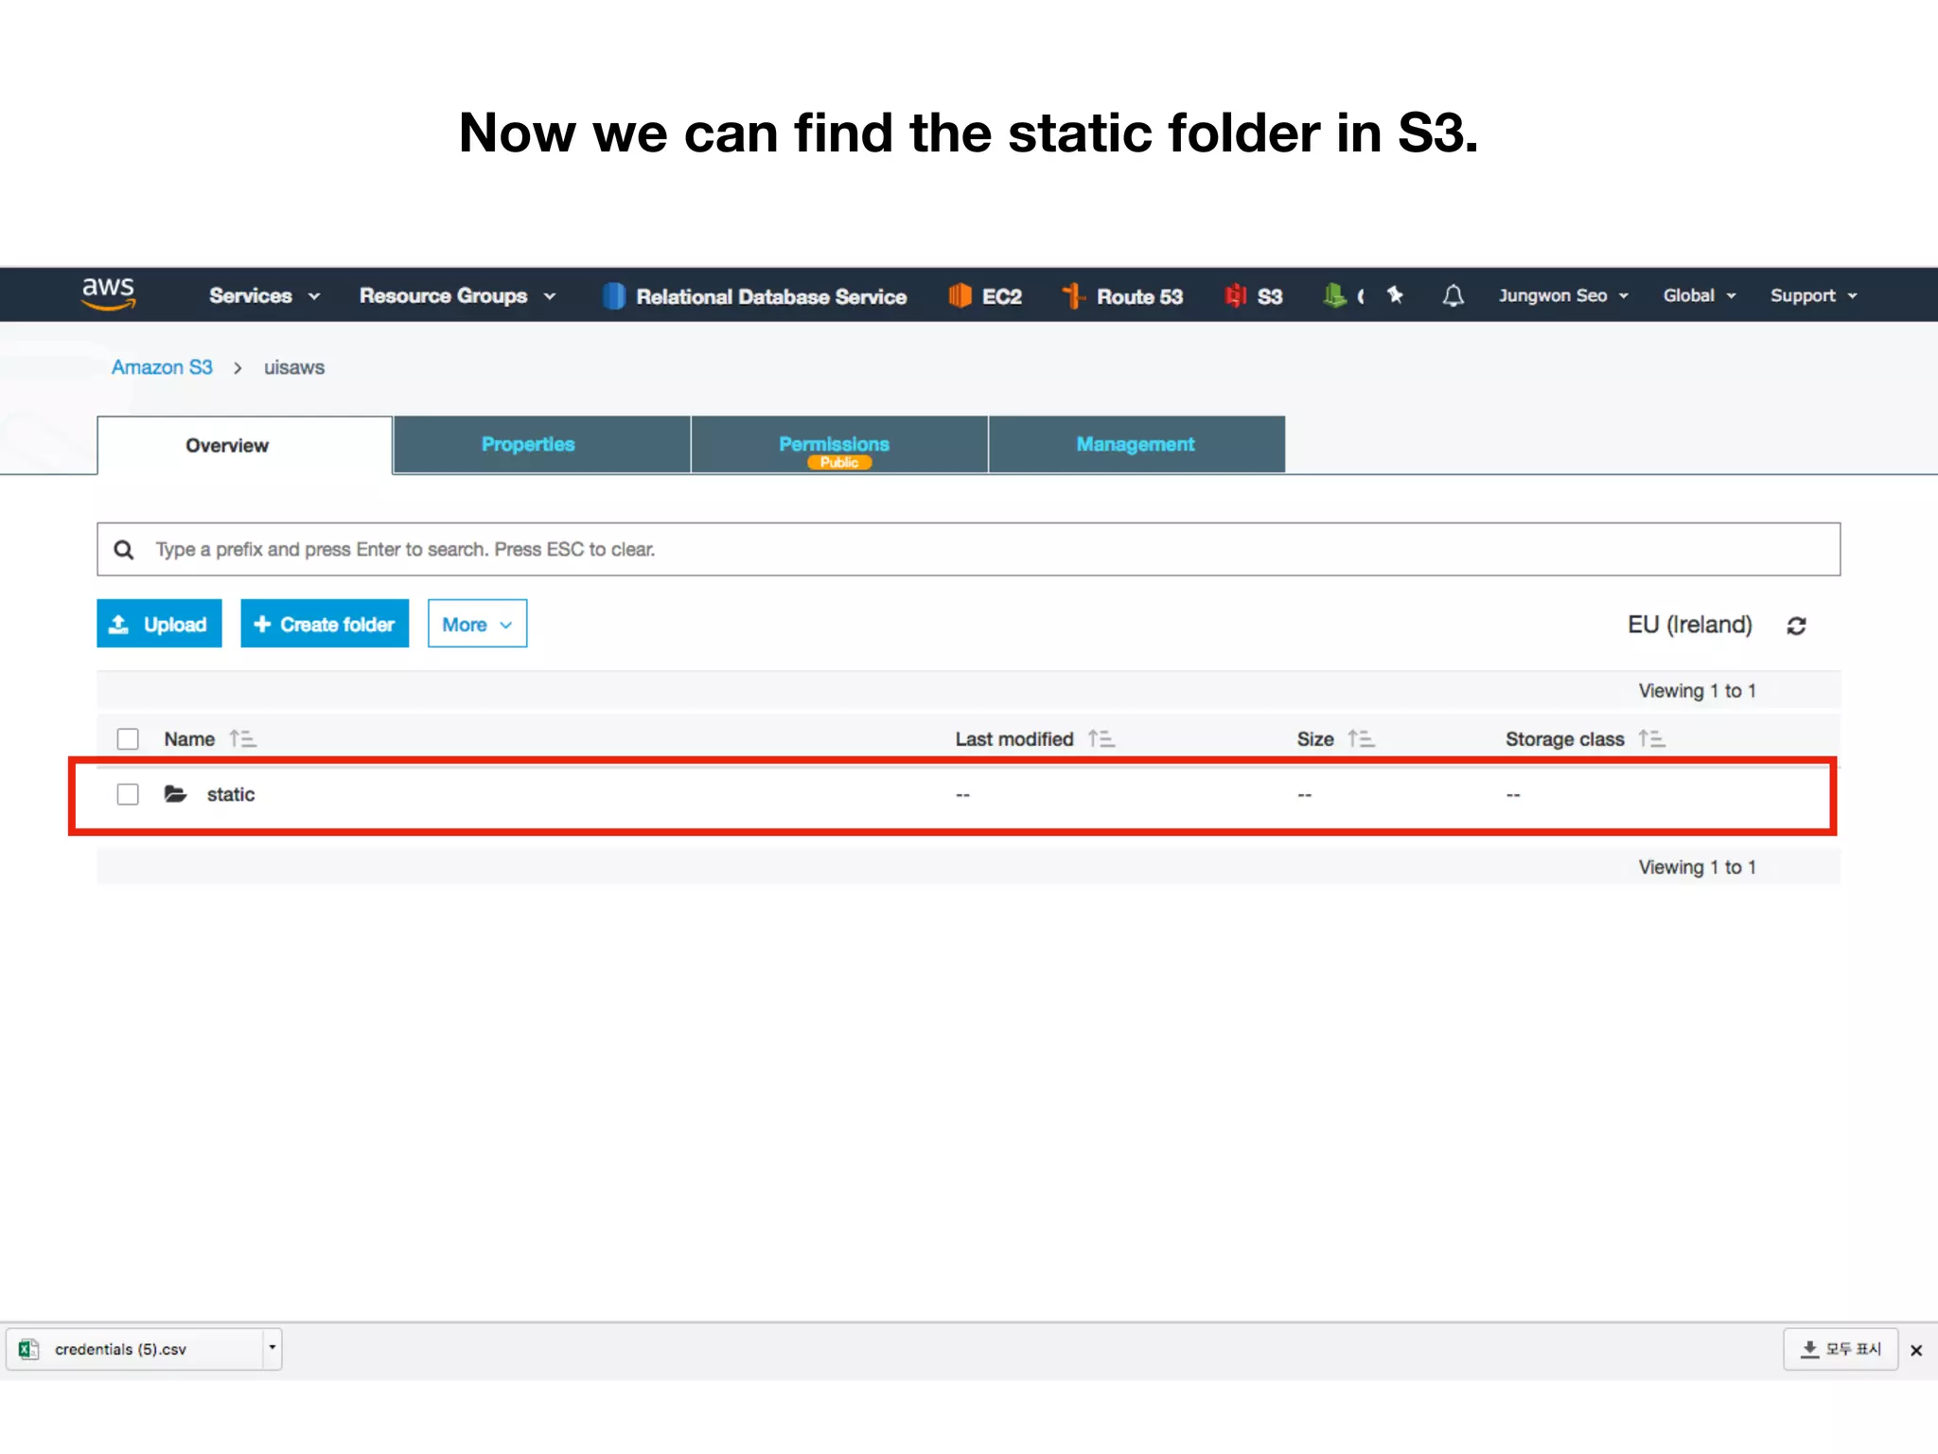Open the credentials (5).csv download
Screen dimensions: 1938x1454
[135, 1349]
